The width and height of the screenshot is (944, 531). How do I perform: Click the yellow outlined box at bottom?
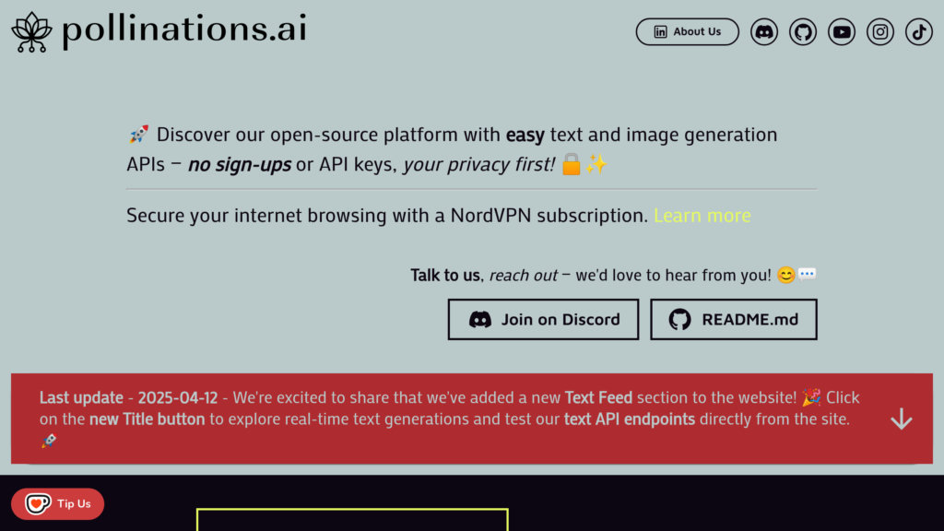[352, 519]
